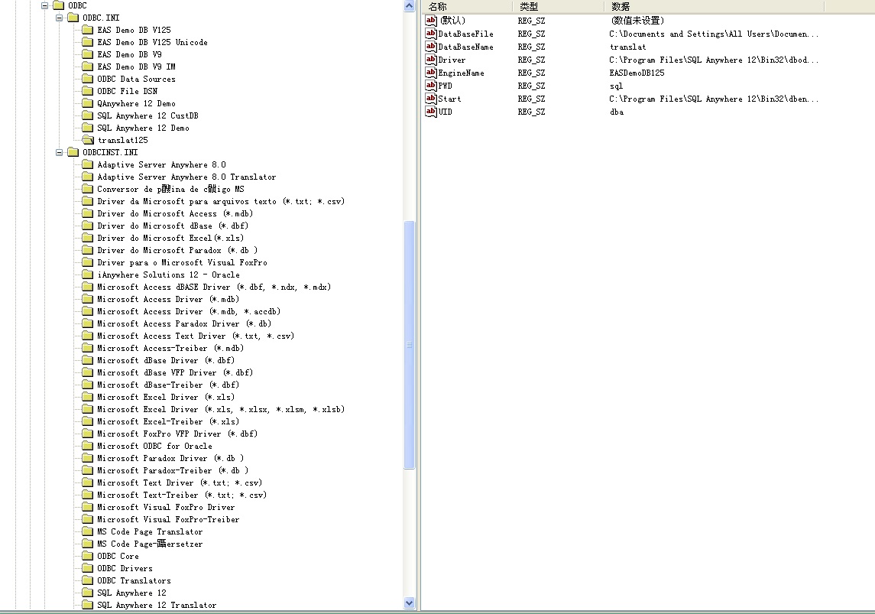This screenshot has height=614, width=875.
Task: Click the string value icon for Driver
Action: [x=431, y=59]
